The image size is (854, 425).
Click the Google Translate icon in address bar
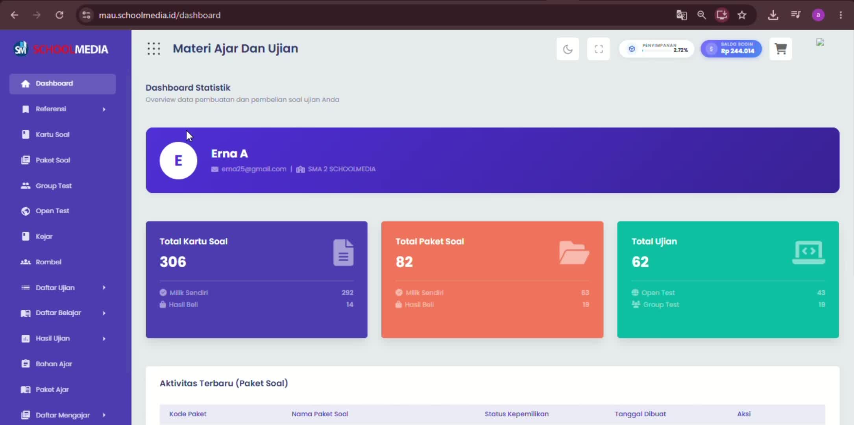682,15
